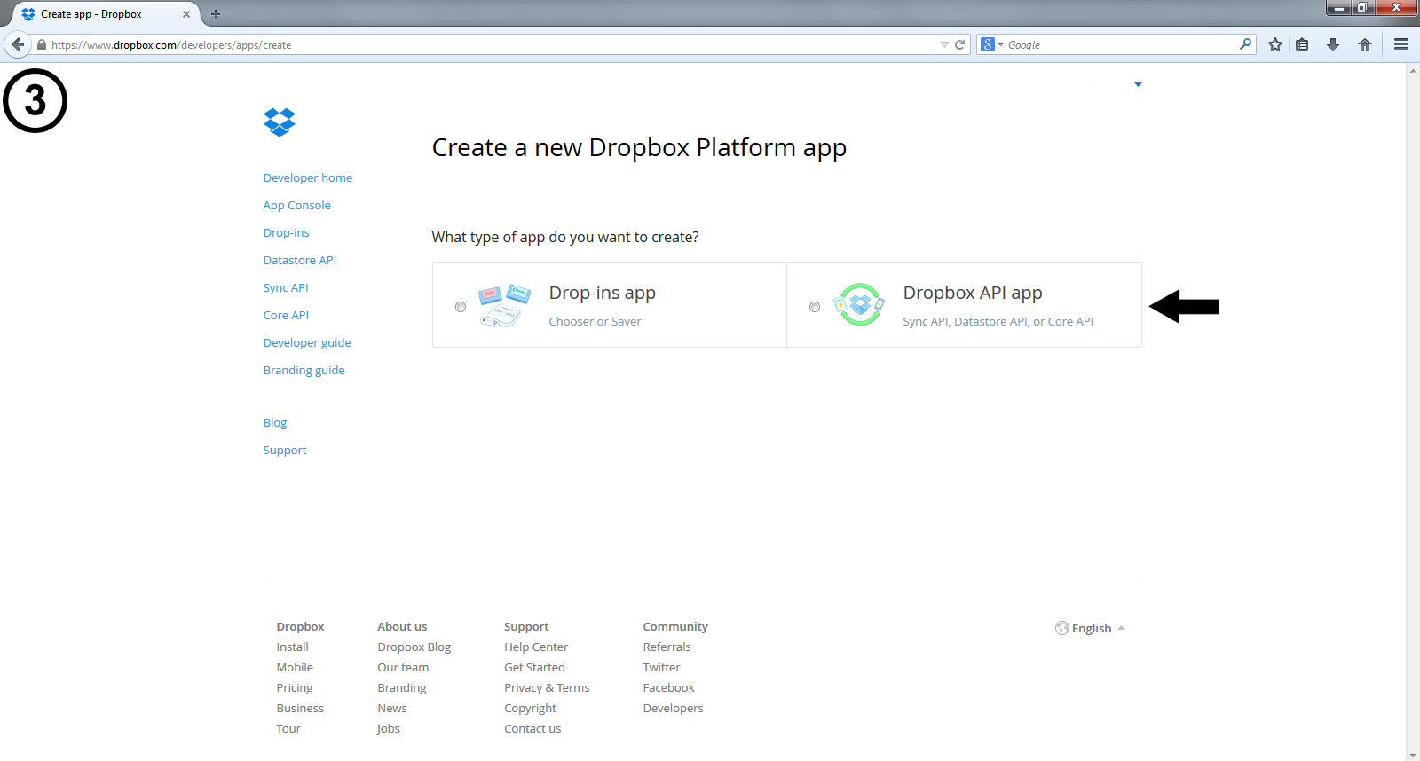Open the Google search engine selector
Viewport: 1420px width, 761px height.
pos(991,44)
